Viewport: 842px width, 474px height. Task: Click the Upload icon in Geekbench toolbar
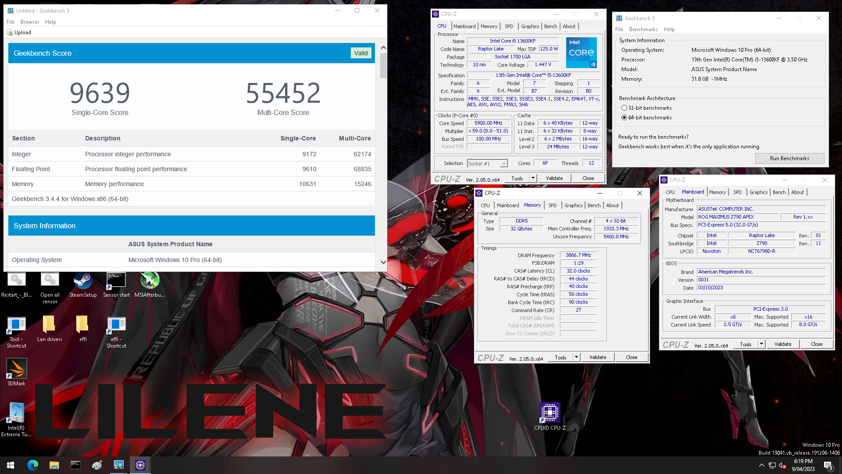10,32
